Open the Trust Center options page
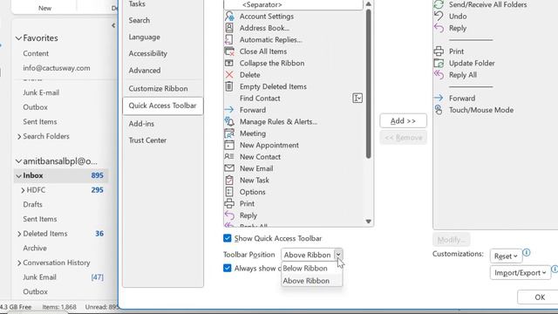This screenshot has height=314, width=558. click(163, 140)
